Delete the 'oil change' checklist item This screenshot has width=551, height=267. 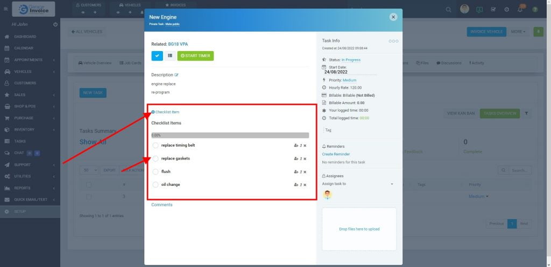coord(305,185)
